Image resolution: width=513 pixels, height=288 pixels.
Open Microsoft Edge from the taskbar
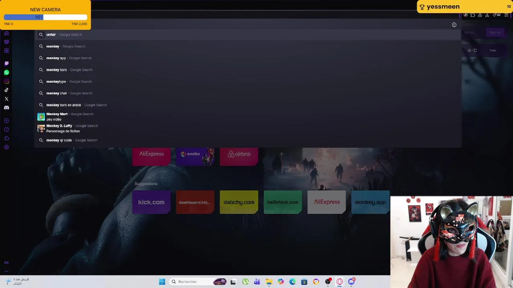pos(293,282)
